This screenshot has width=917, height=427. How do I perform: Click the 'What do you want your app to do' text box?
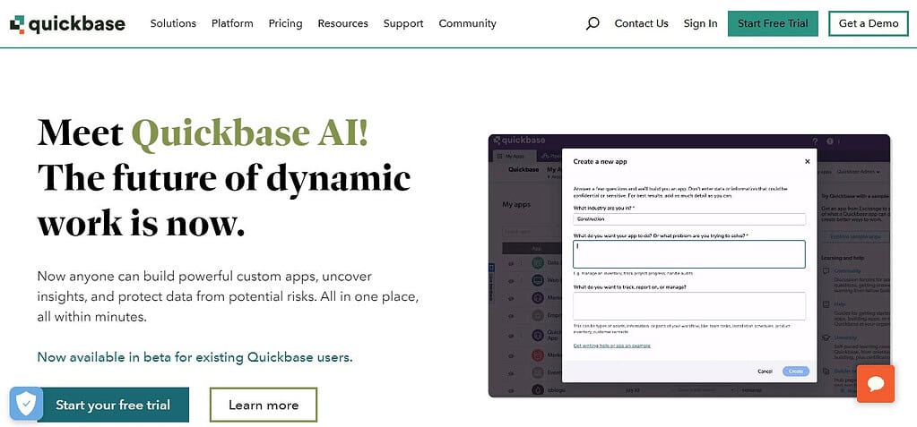pos(689,254)
